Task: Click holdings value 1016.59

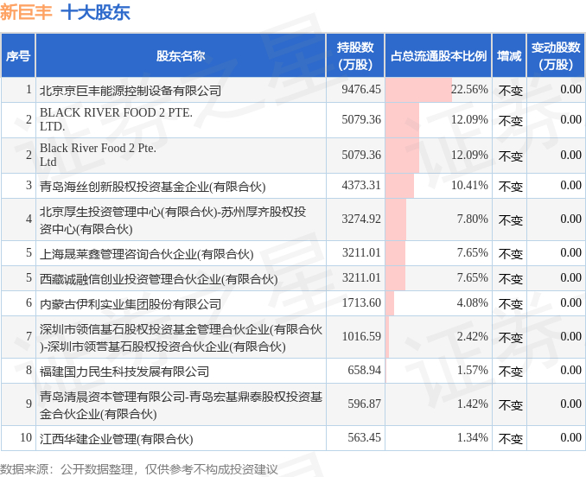Action: [x=361, y=336]
